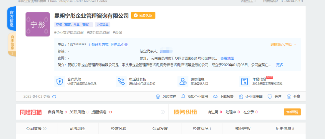This screenshot has height=139, width=325.
Task: Click the 预知企业信用 label
Action: tap(197, 96)
